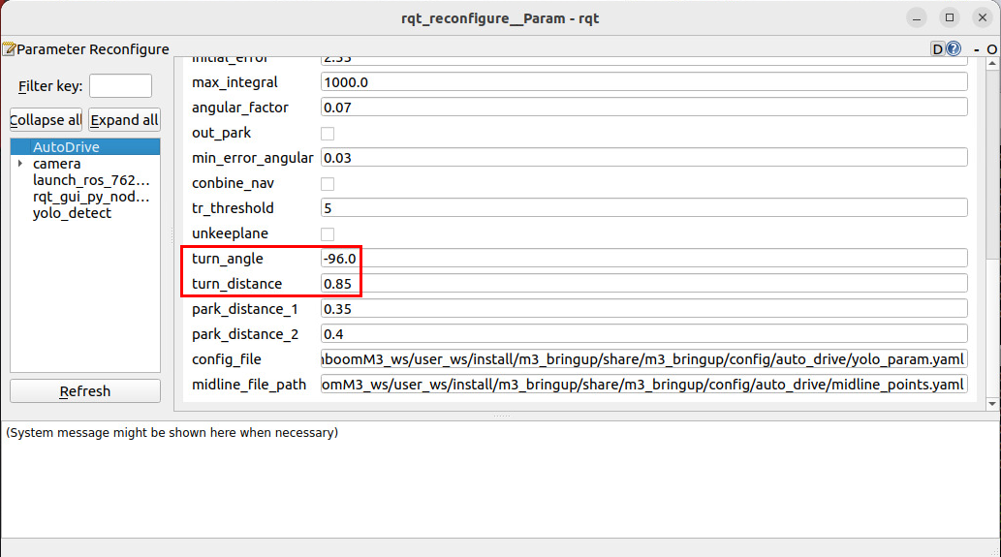The image size is (1001, 557).
Task: Select the launch_ros_762... node
Action: [x=91, y=180]
